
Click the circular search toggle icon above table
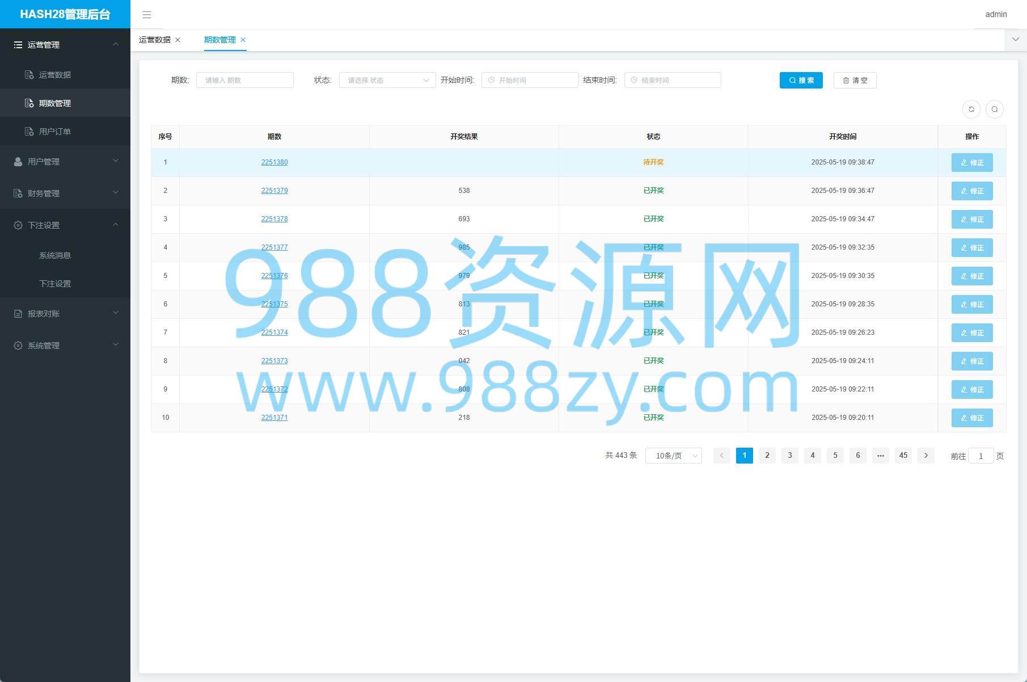[x=995, y=110]
